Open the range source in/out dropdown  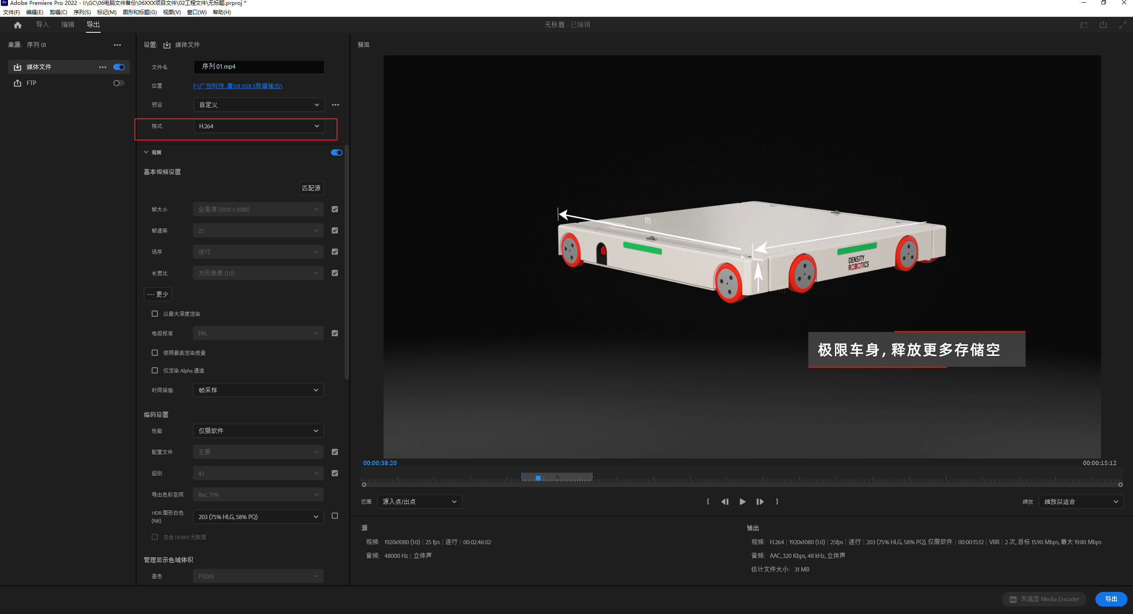[419, 501]
